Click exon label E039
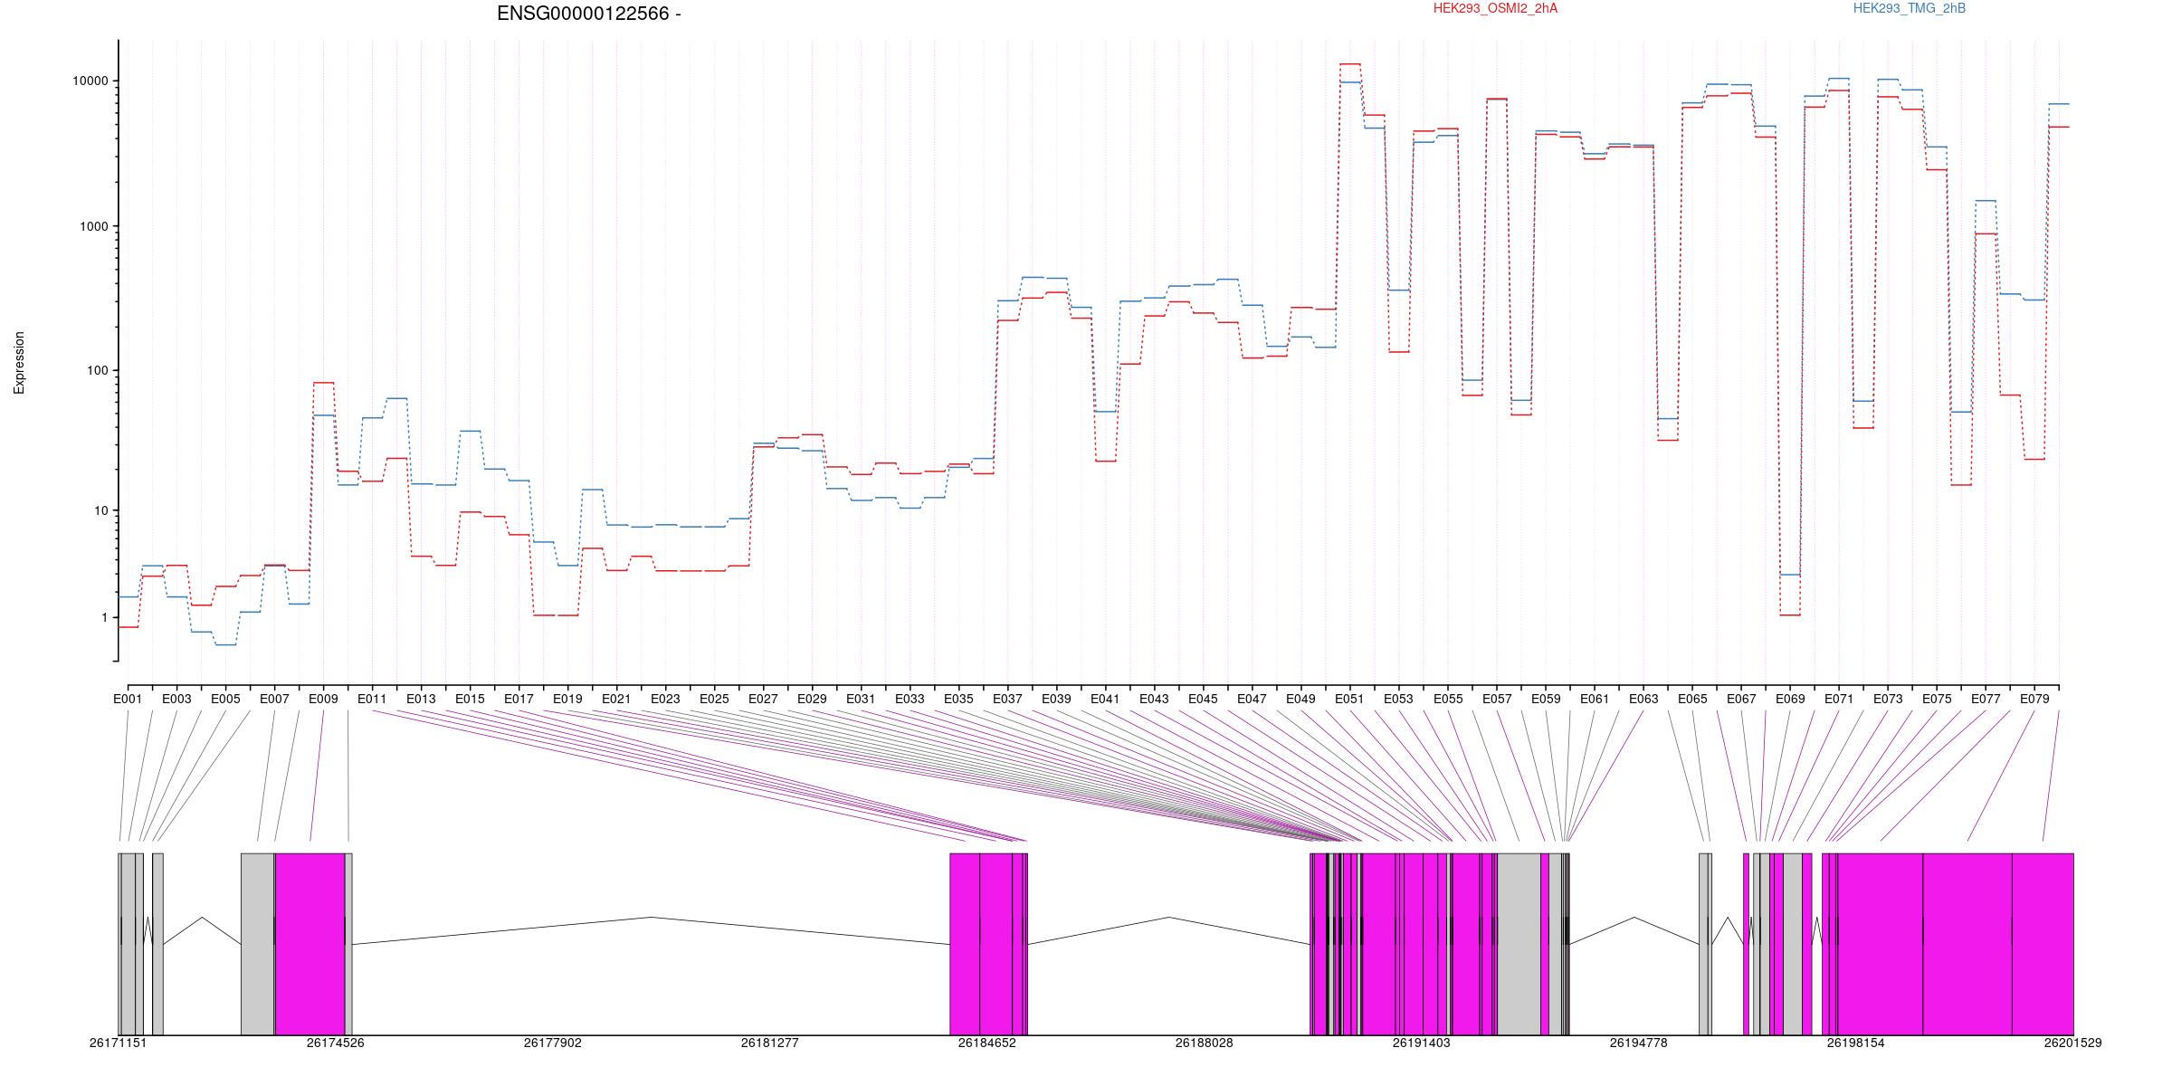2172x1086 pixels. [x=1056, y=699]
